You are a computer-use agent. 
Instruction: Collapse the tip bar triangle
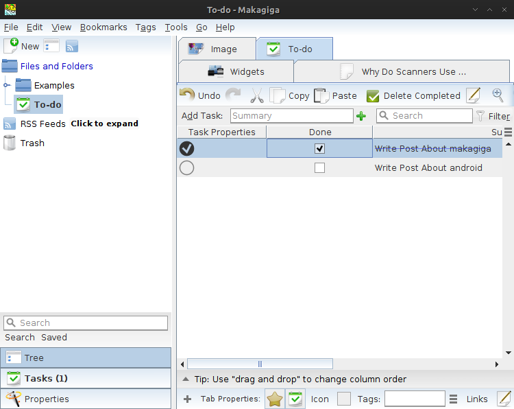[x=186, y=379]
